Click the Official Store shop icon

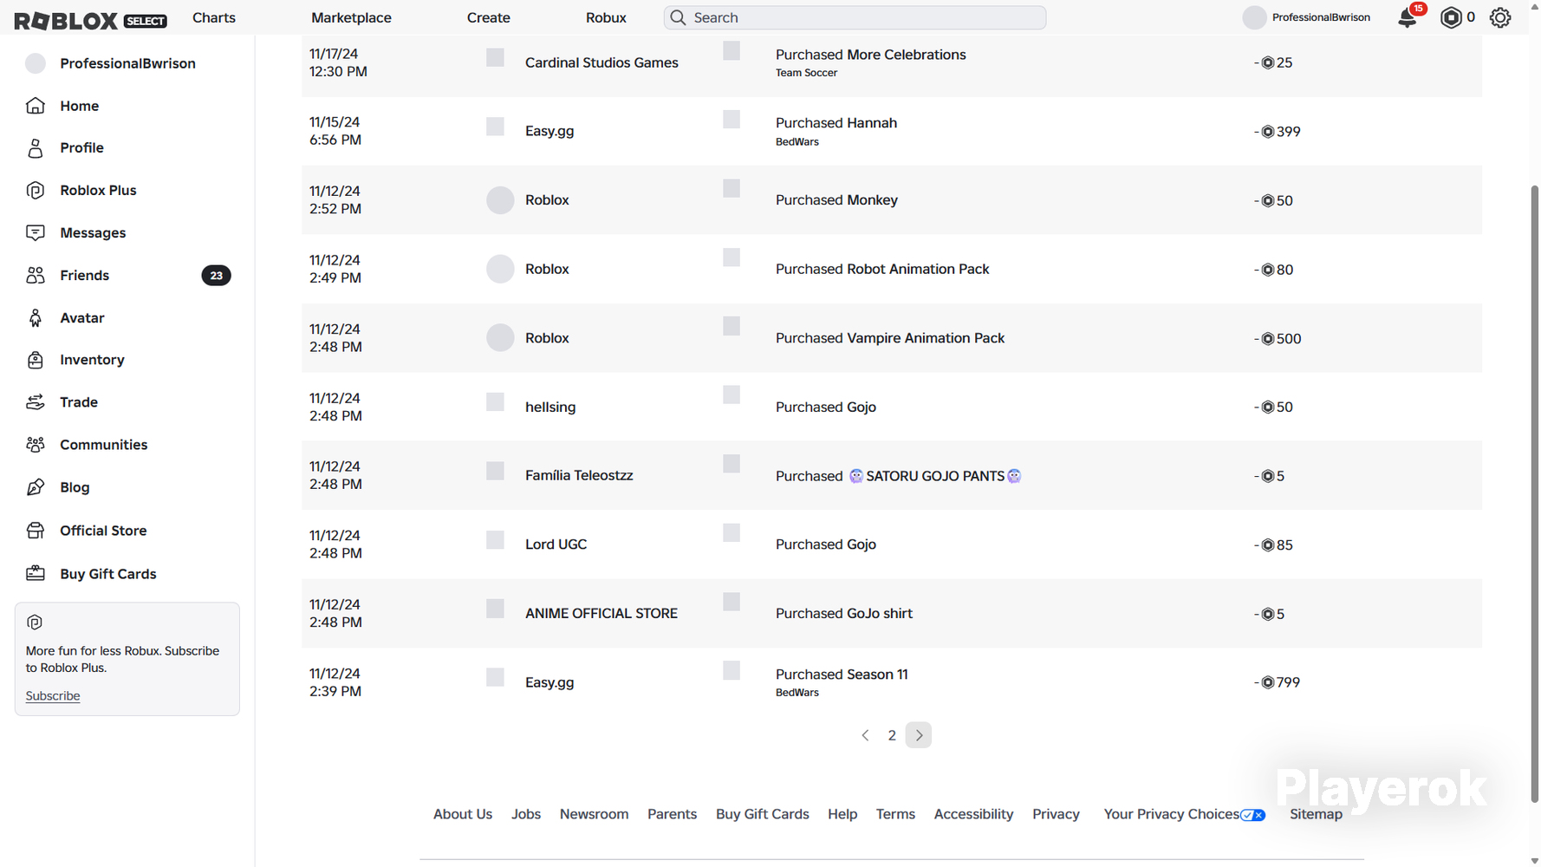(36, 531)
